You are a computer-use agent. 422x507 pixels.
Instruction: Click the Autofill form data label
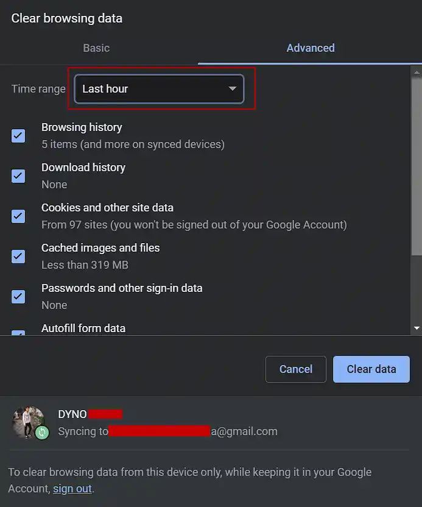coord(83,328)
